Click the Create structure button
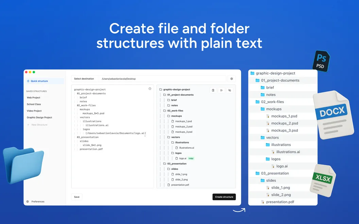Screen dimensions: 359x224 [x=224, y=197]
